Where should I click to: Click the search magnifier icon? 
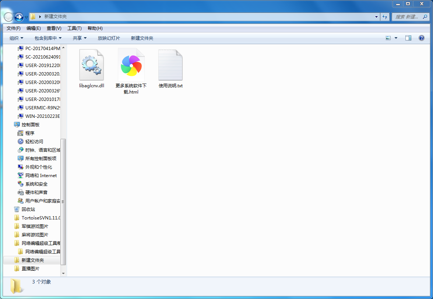tap(425, 17)
